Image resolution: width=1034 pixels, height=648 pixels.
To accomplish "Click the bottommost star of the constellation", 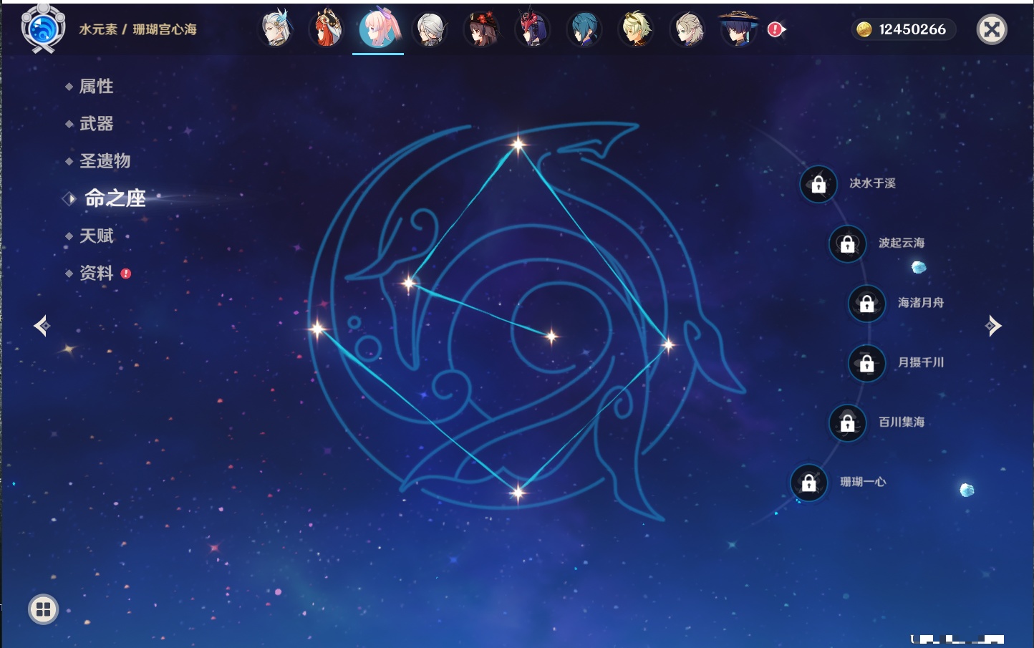I will click(518, 492).
